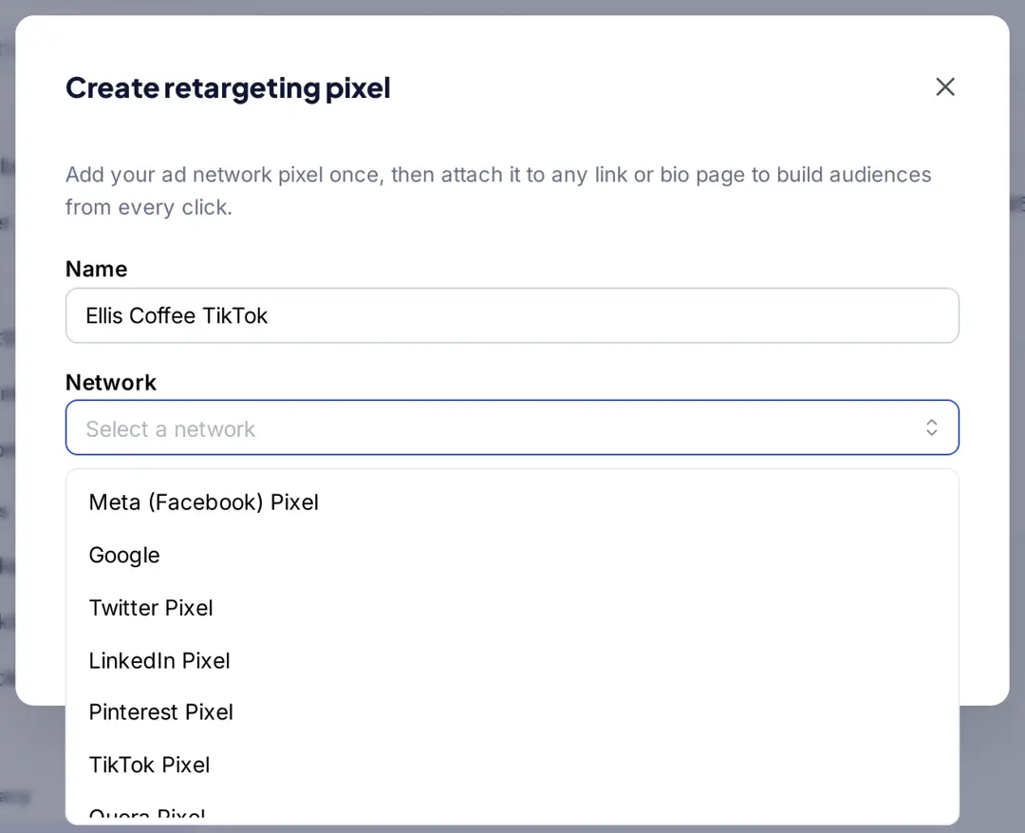This screenshot has height=833, width=1025.
Task: Select LinkedIn Pixel option
Action: pos(512,660)
